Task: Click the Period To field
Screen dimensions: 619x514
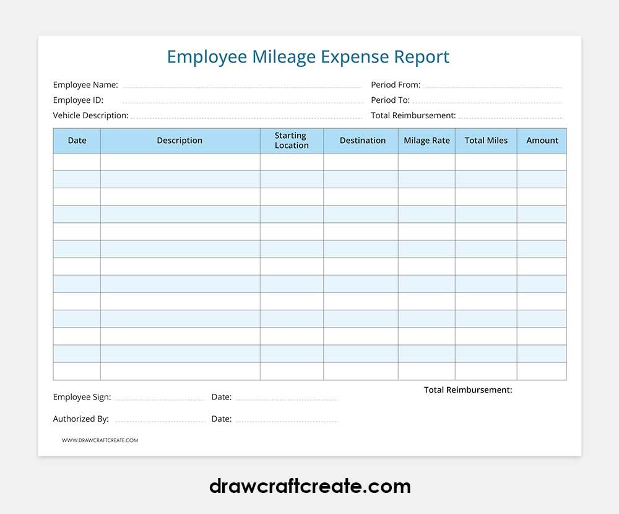Action: click(x=487, y=100)
